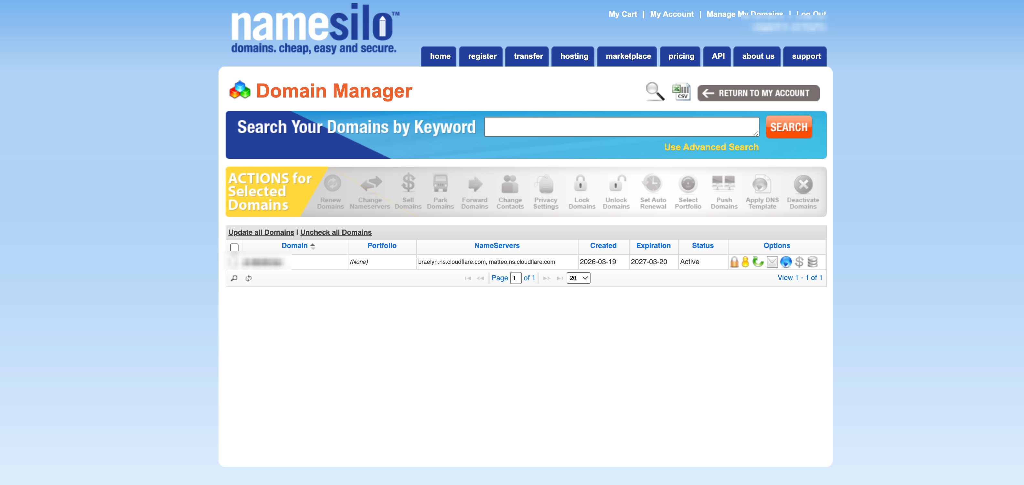Click the previous page pager arrow
1024x485 pixels.
tap(480, 278)
